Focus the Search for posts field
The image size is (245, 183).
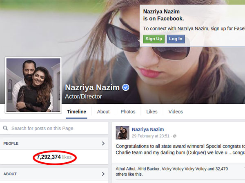tap(54, 128)
